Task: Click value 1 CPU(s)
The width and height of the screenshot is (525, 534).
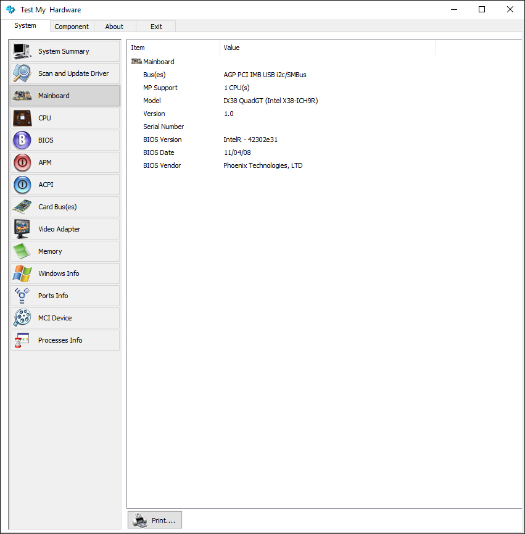Action: [x=236, y=88]
